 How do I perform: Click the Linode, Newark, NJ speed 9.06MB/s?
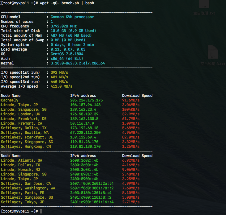[131, 170]
